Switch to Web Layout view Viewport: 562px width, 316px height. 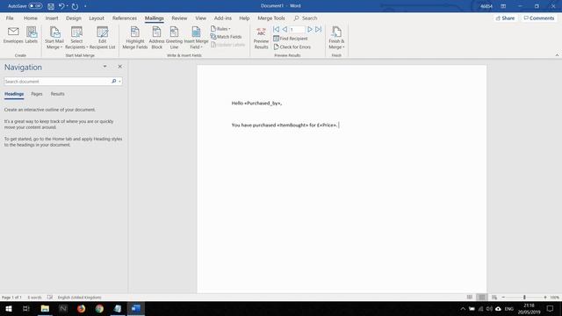[x=494, y=298]
